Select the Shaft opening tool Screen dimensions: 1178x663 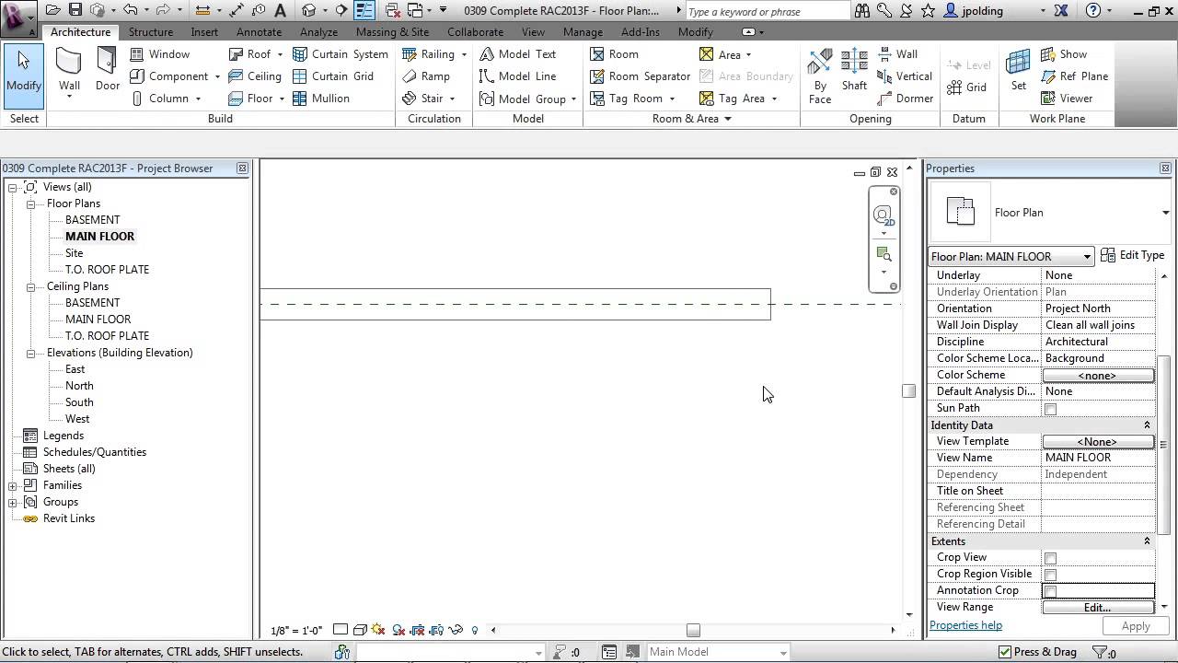854,72
